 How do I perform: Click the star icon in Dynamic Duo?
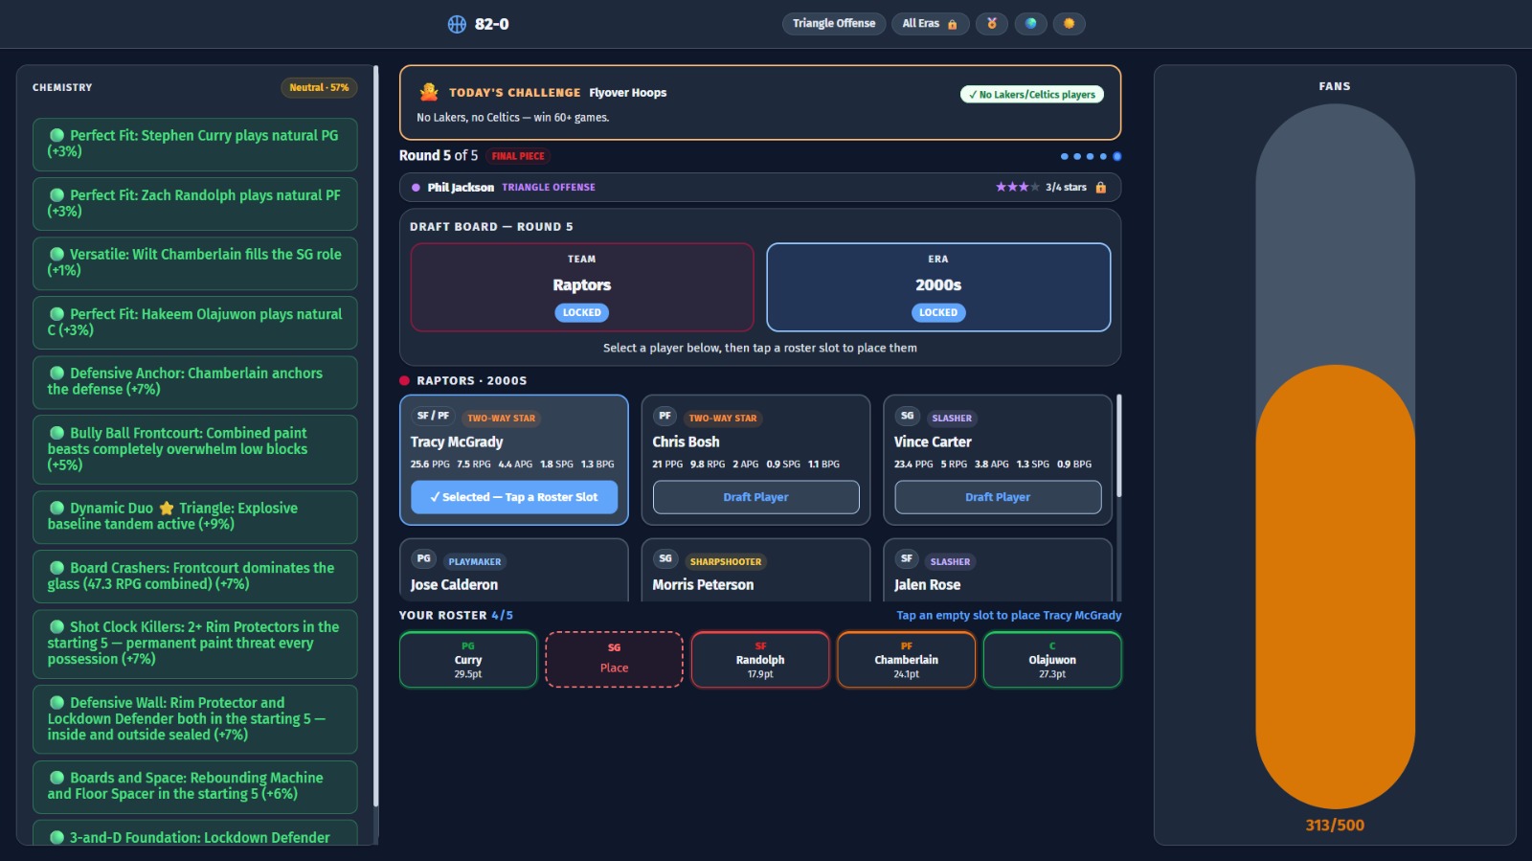coord(167,508)
